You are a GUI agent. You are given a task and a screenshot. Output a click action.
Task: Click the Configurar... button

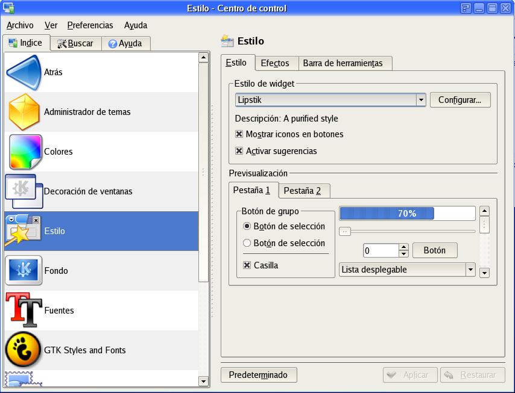(x=460, y=100)
